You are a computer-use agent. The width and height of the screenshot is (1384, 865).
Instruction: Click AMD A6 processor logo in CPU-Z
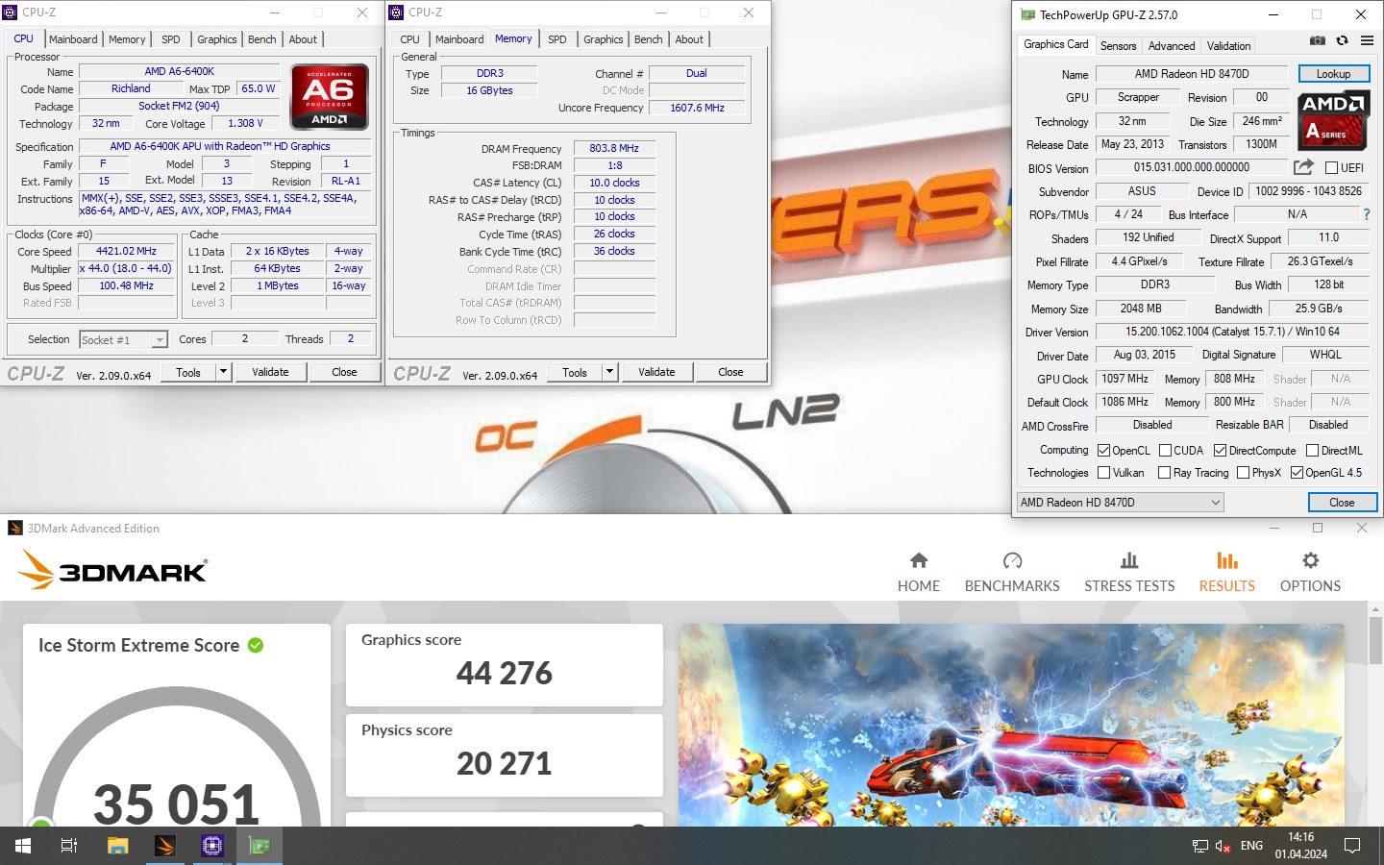tap(330, 97)
